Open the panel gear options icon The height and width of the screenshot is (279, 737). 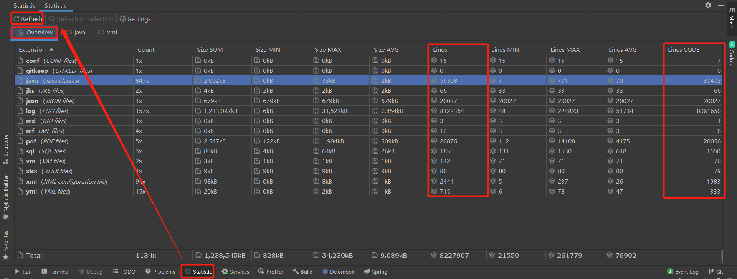pos(708,5)
